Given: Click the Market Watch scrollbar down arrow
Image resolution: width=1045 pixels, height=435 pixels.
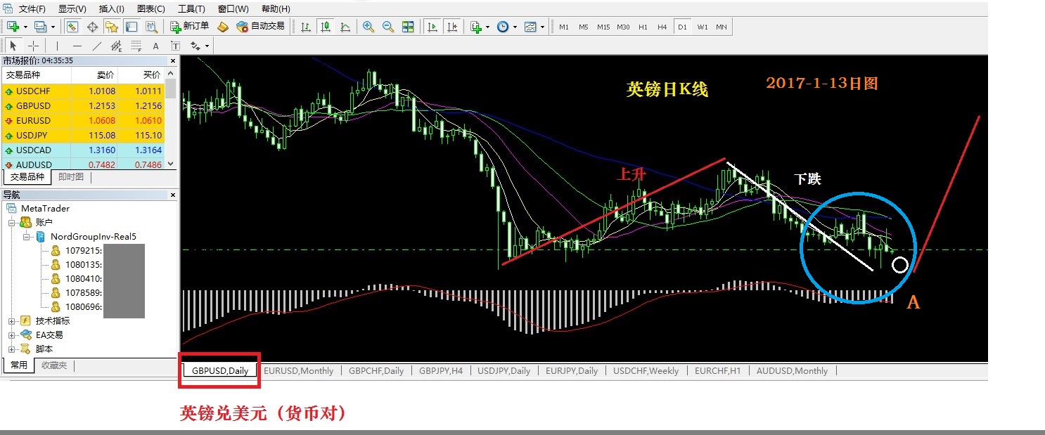Looking at the screenshot, I should click(171, 163).
